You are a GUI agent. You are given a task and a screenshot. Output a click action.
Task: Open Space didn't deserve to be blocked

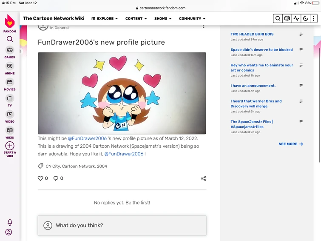tap(261, 50)
